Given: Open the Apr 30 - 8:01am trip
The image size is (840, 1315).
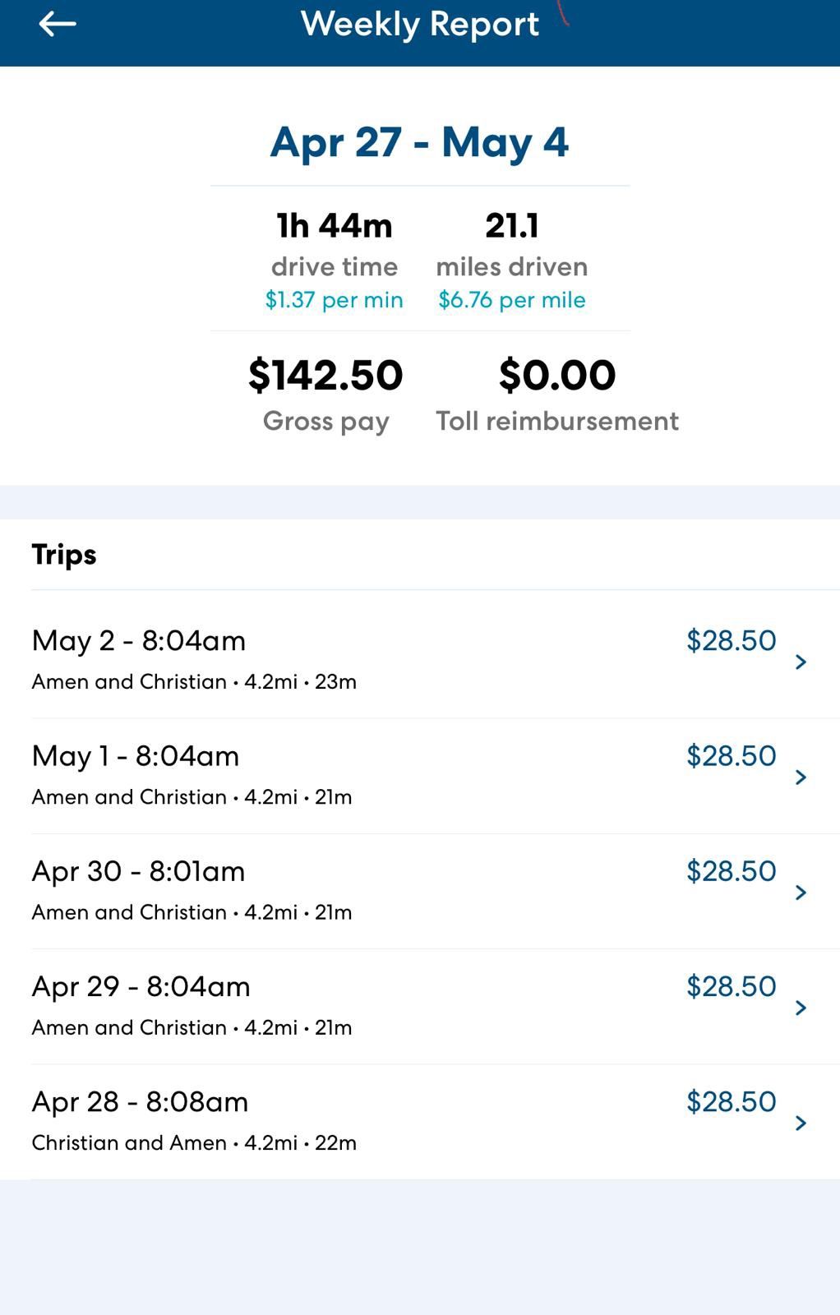Looking at the screenshot, I should [x=420, y=891].
